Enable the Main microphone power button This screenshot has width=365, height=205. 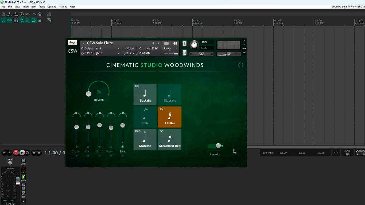[x=99, y=147]
